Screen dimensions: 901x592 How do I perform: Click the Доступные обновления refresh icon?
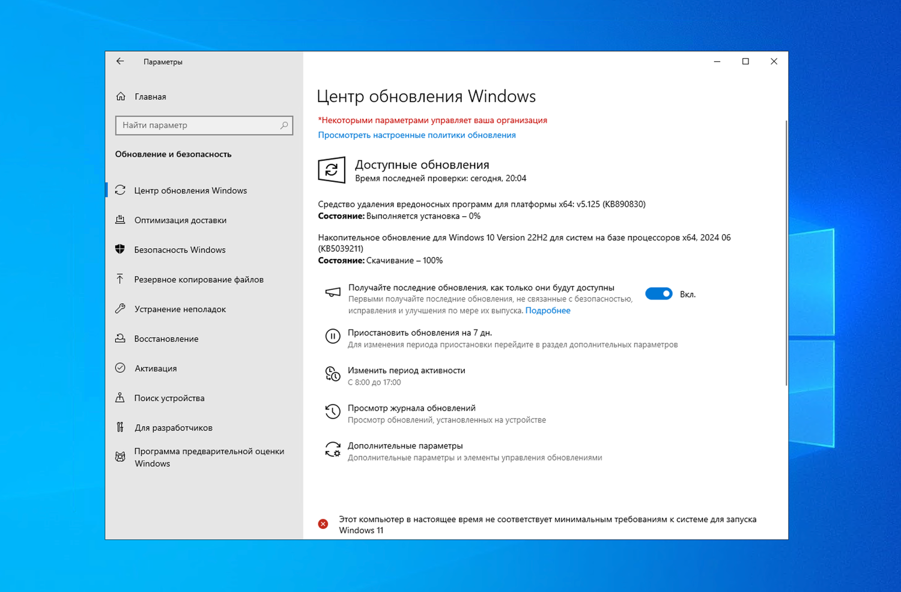[x=332, y=170]
